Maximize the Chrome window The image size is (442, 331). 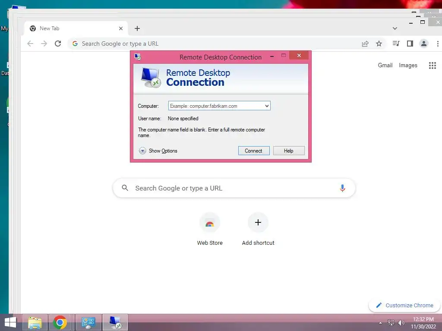(422, 22)
